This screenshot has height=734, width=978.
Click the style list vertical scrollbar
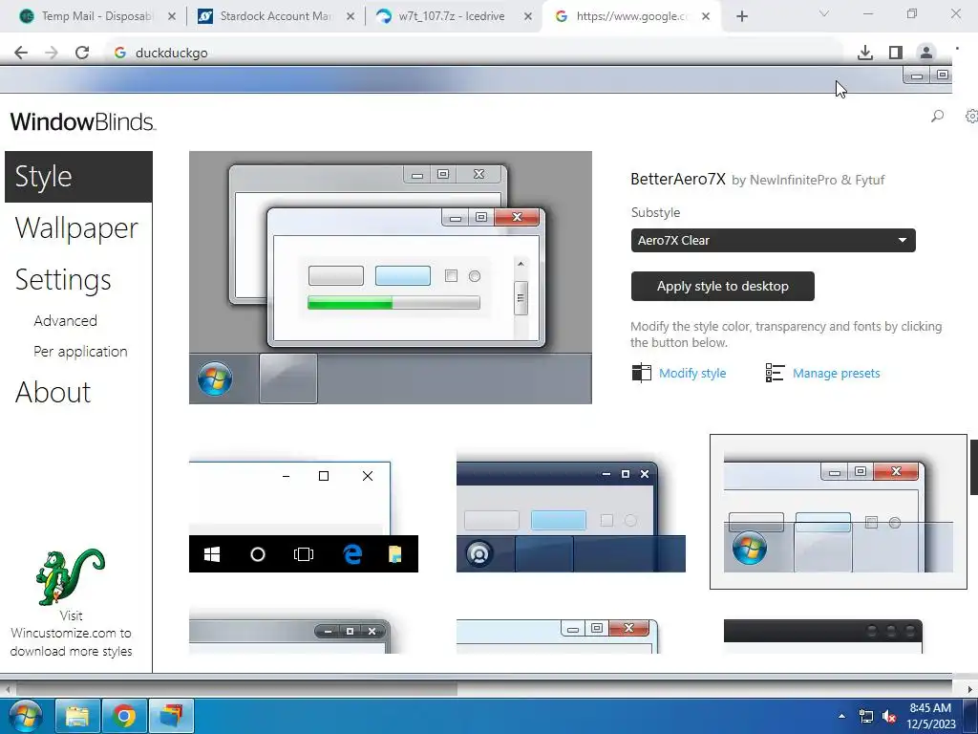(973, 466)
